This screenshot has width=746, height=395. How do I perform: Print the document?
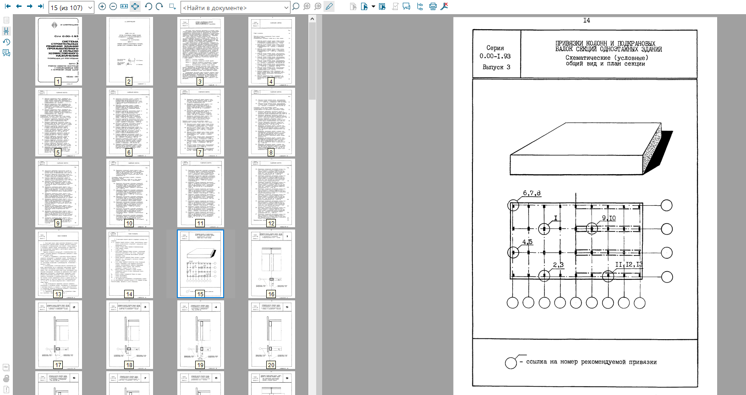[x=433, y=6]
